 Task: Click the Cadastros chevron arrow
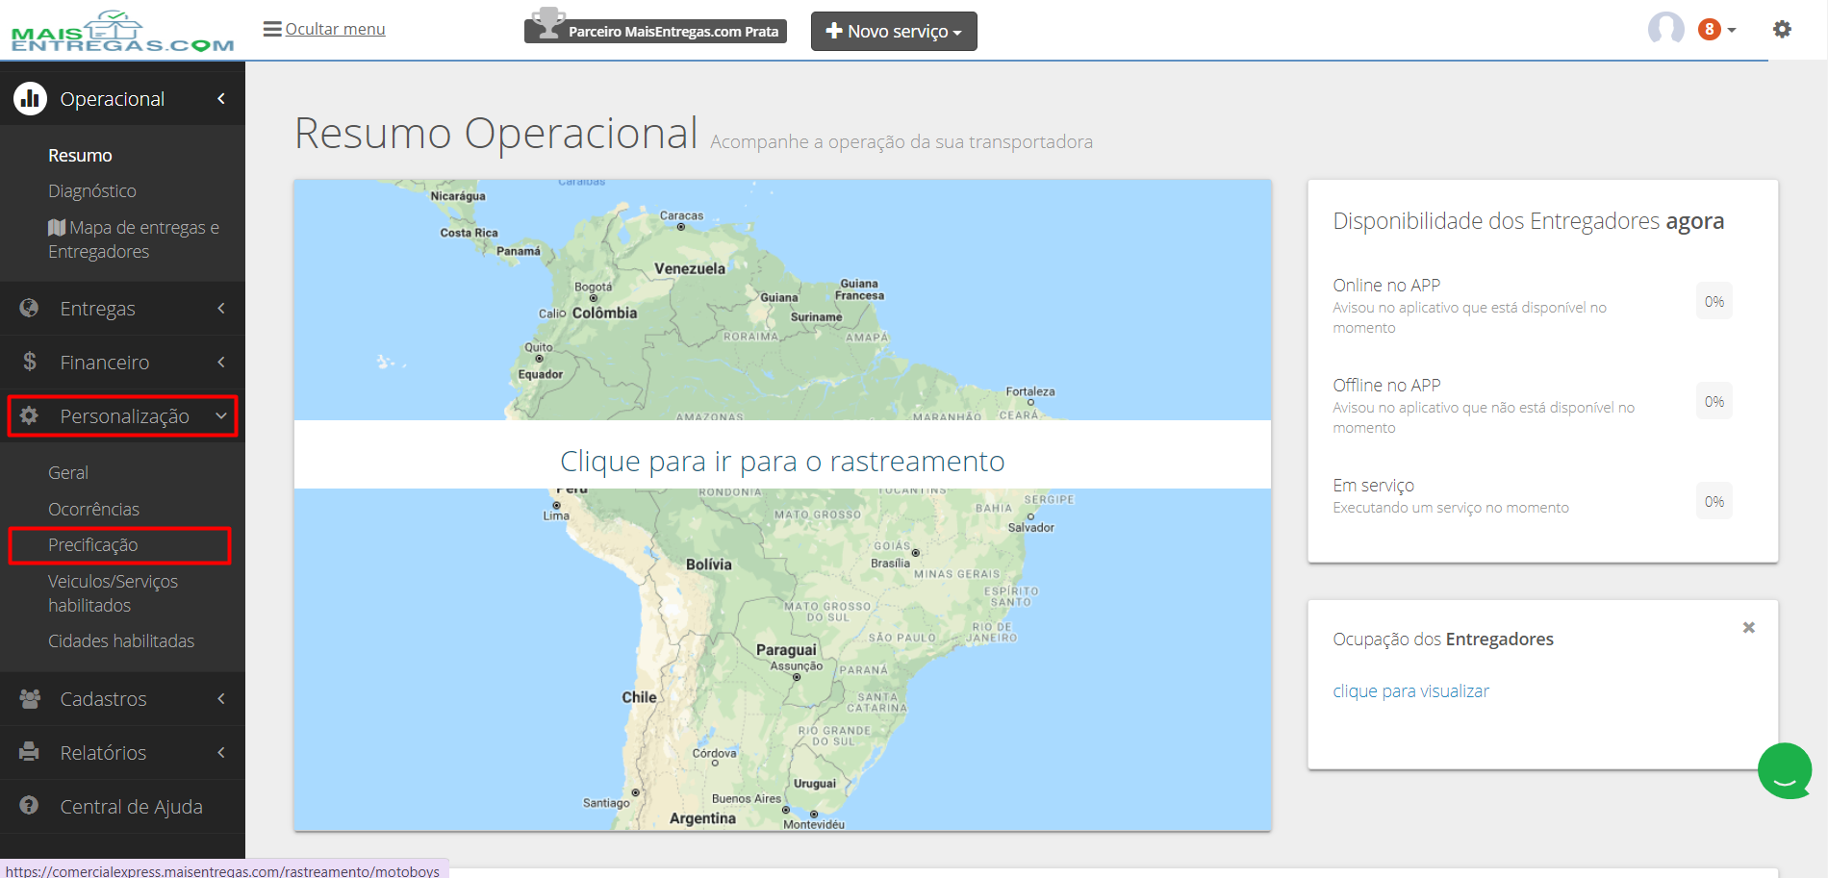click(221, 698)
